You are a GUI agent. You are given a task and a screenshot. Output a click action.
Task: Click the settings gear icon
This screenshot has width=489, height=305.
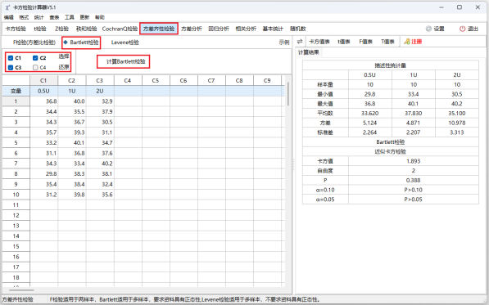(428, 29)
